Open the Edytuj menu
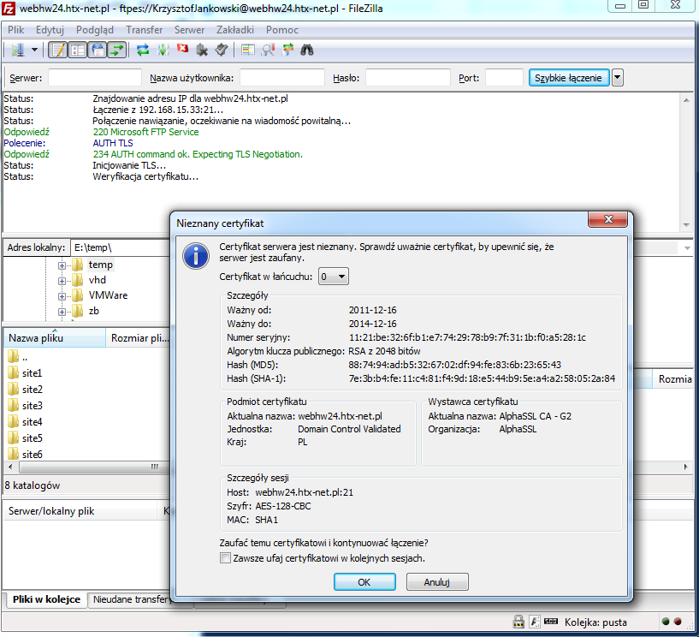699x637 pixels. coord(50,30)
